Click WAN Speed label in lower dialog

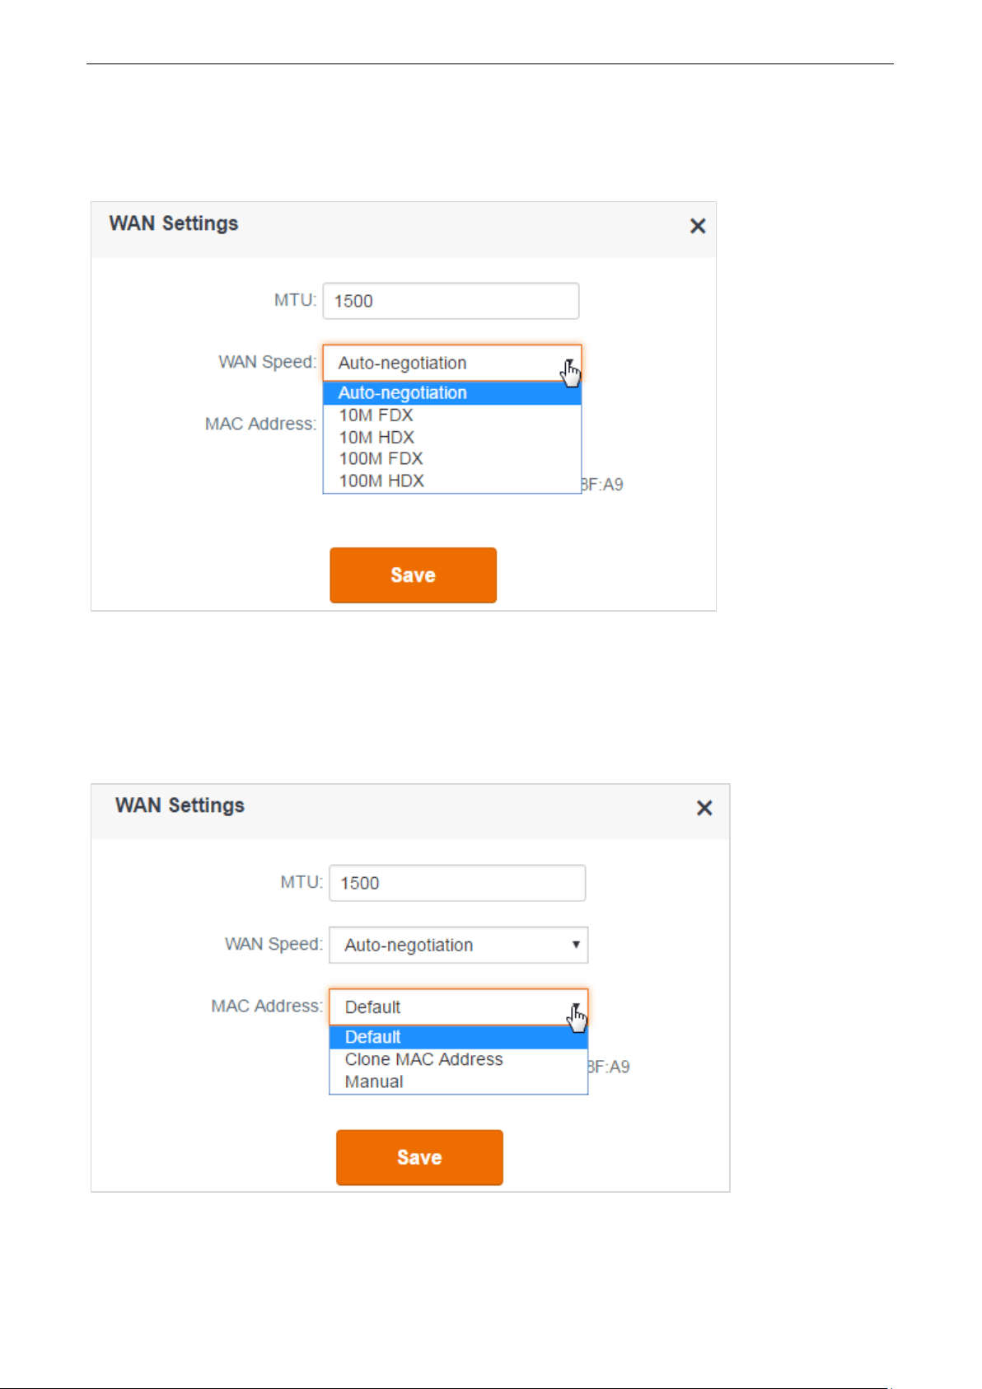(x=274, y=944)
